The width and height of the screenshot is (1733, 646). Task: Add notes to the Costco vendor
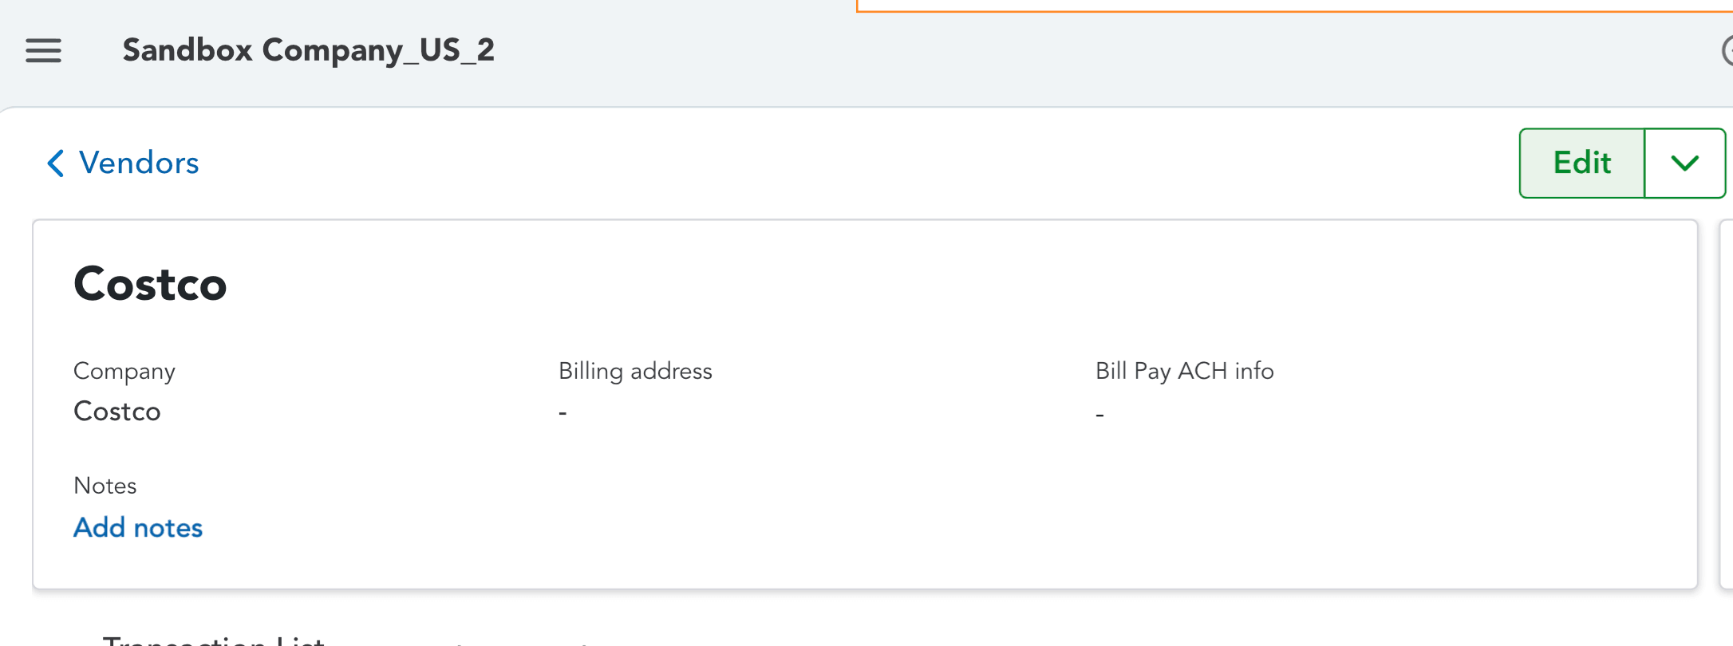[x=137, y=527]
